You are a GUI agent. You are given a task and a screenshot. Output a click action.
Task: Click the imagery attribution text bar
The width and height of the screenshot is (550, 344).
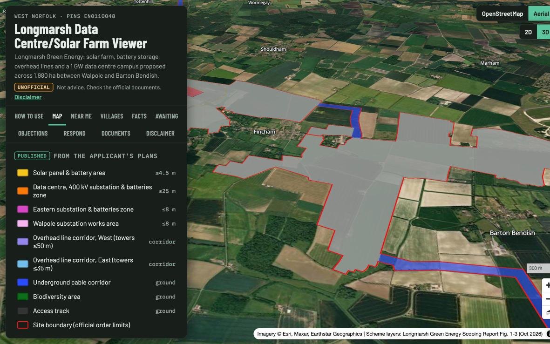click(400, 334)
